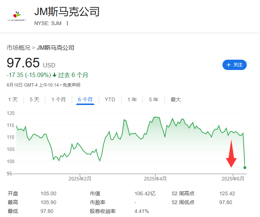Switch to the YTD range tab
Screen dimensions: 260x217
pyautogui.click(x=110, y=99)
